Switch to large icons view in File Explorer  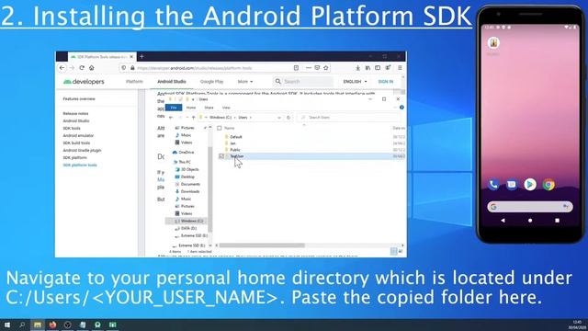click(401, 251)
